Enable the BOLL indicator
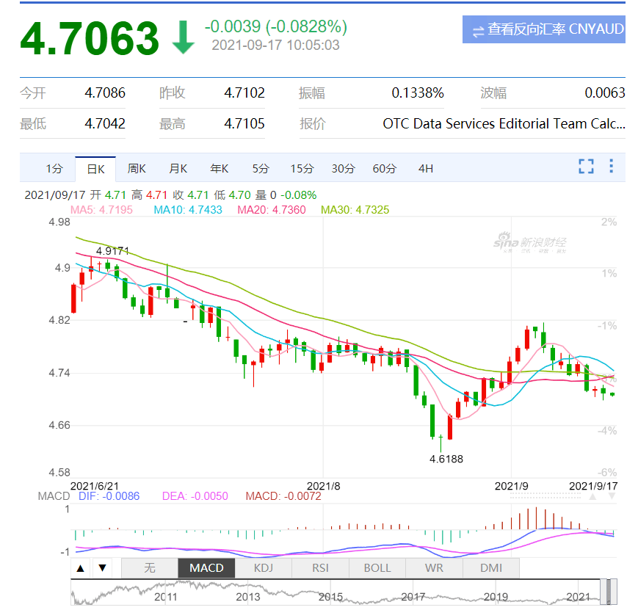Viewport: 638px width, 610px height. pos(377,567)
